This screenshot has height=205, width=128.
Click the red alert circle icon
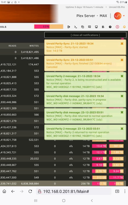(x=117, y=27)
